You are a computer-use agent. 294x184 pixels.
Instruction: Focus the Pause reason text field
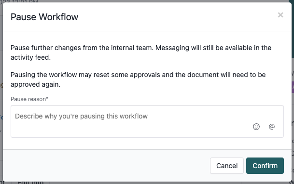[147, 121]
